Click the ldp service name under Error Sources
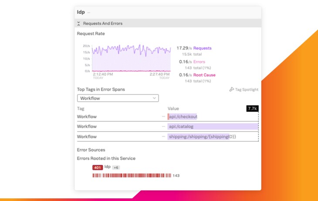The image size is (318, 201). 107,167
